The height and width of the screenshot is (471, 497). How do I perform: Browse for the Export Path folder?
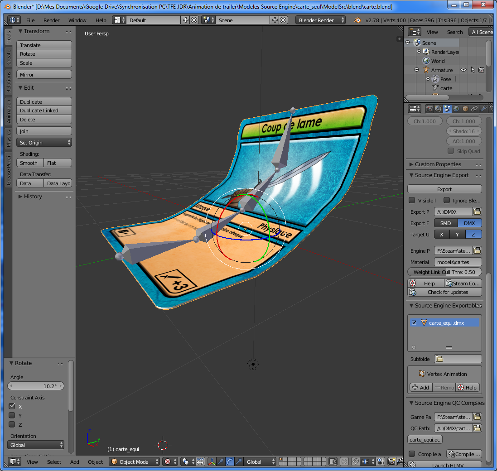[478, 211]
